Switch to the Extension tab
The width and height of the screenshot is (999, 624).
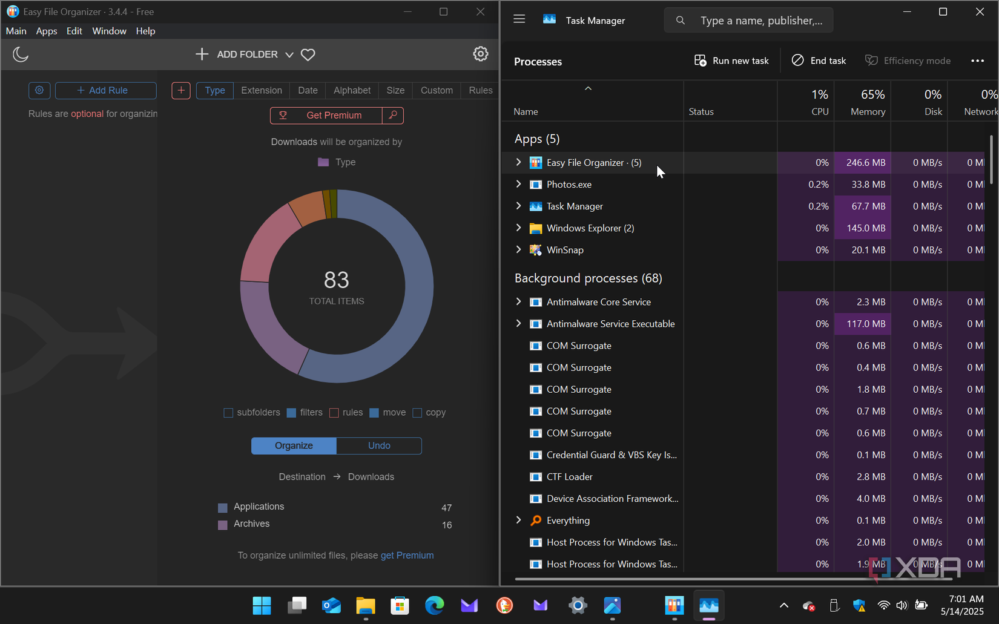(261, 90)
